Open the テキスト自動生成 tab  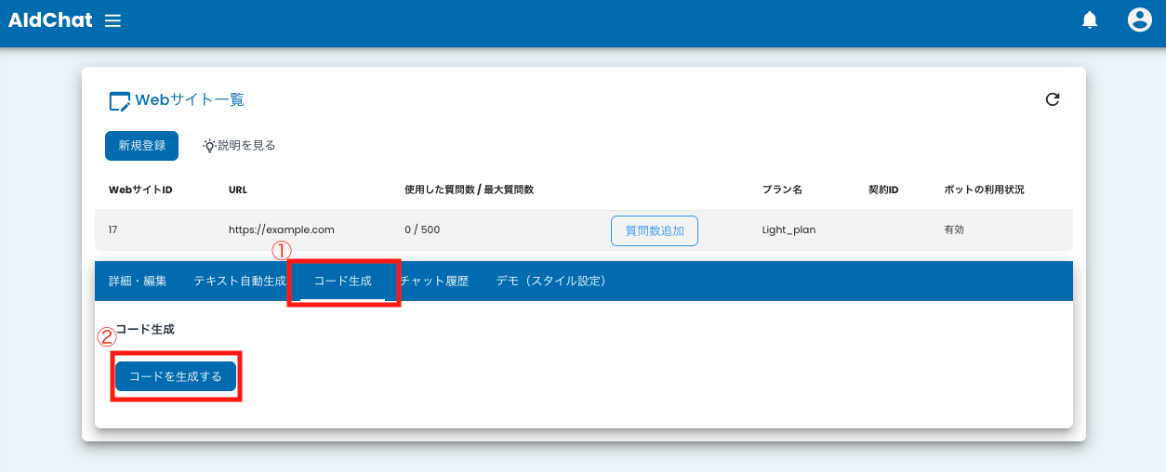click(239, 281)
